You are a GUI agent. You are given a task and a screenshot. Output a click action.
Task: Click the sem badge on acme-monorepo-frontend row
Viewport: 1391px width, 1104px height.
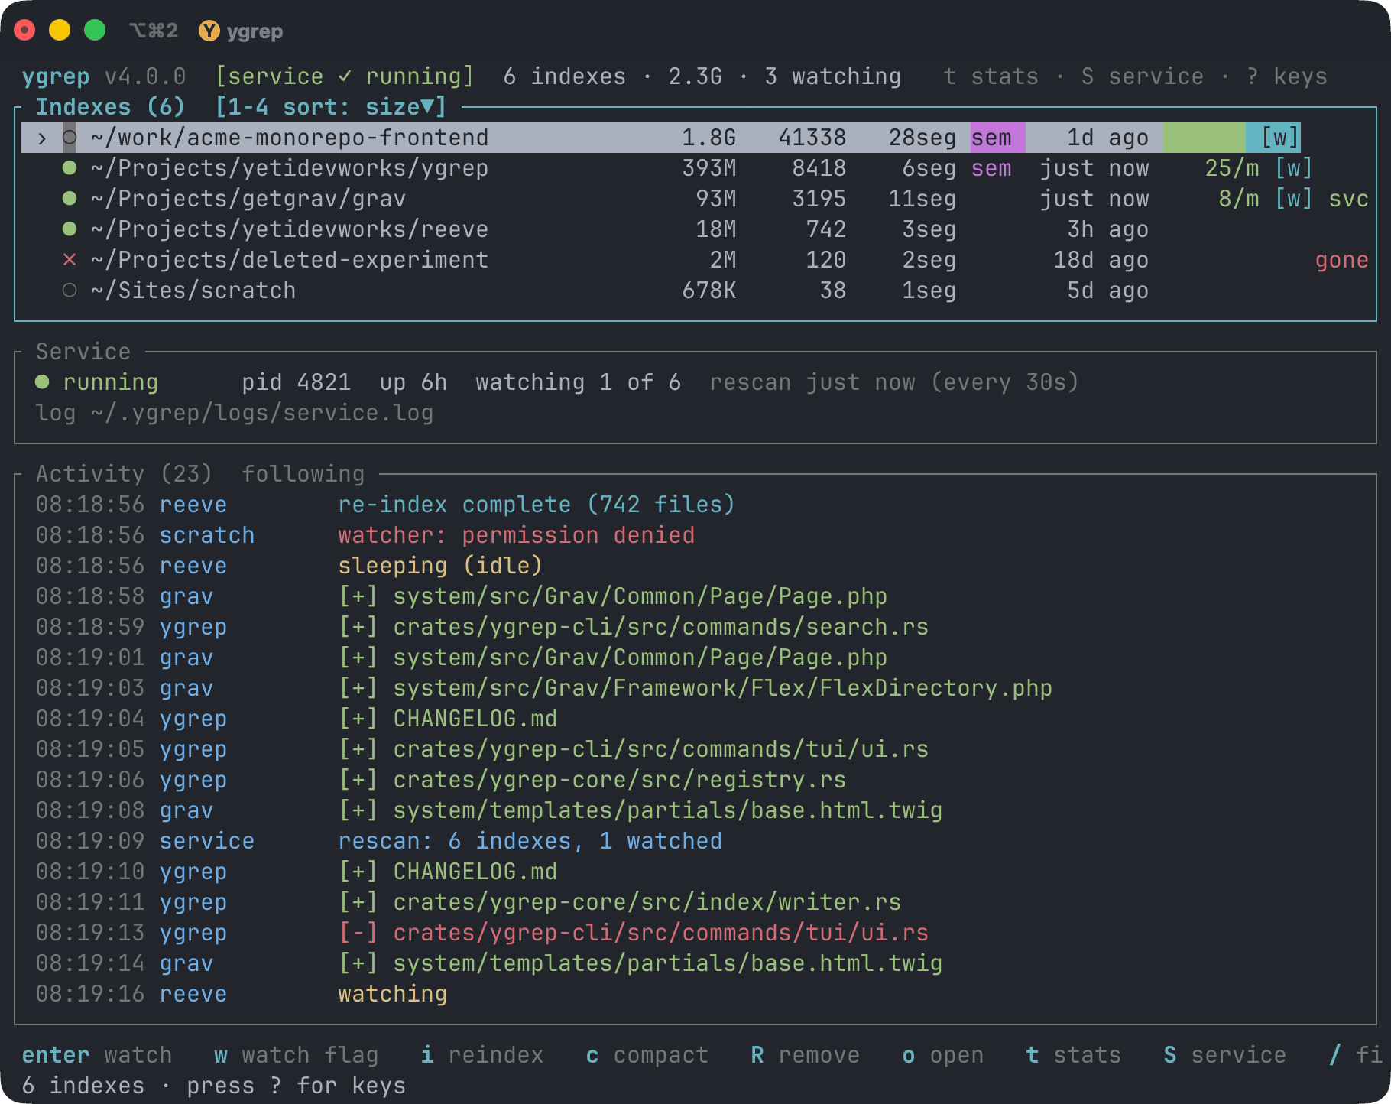(997, 138)
